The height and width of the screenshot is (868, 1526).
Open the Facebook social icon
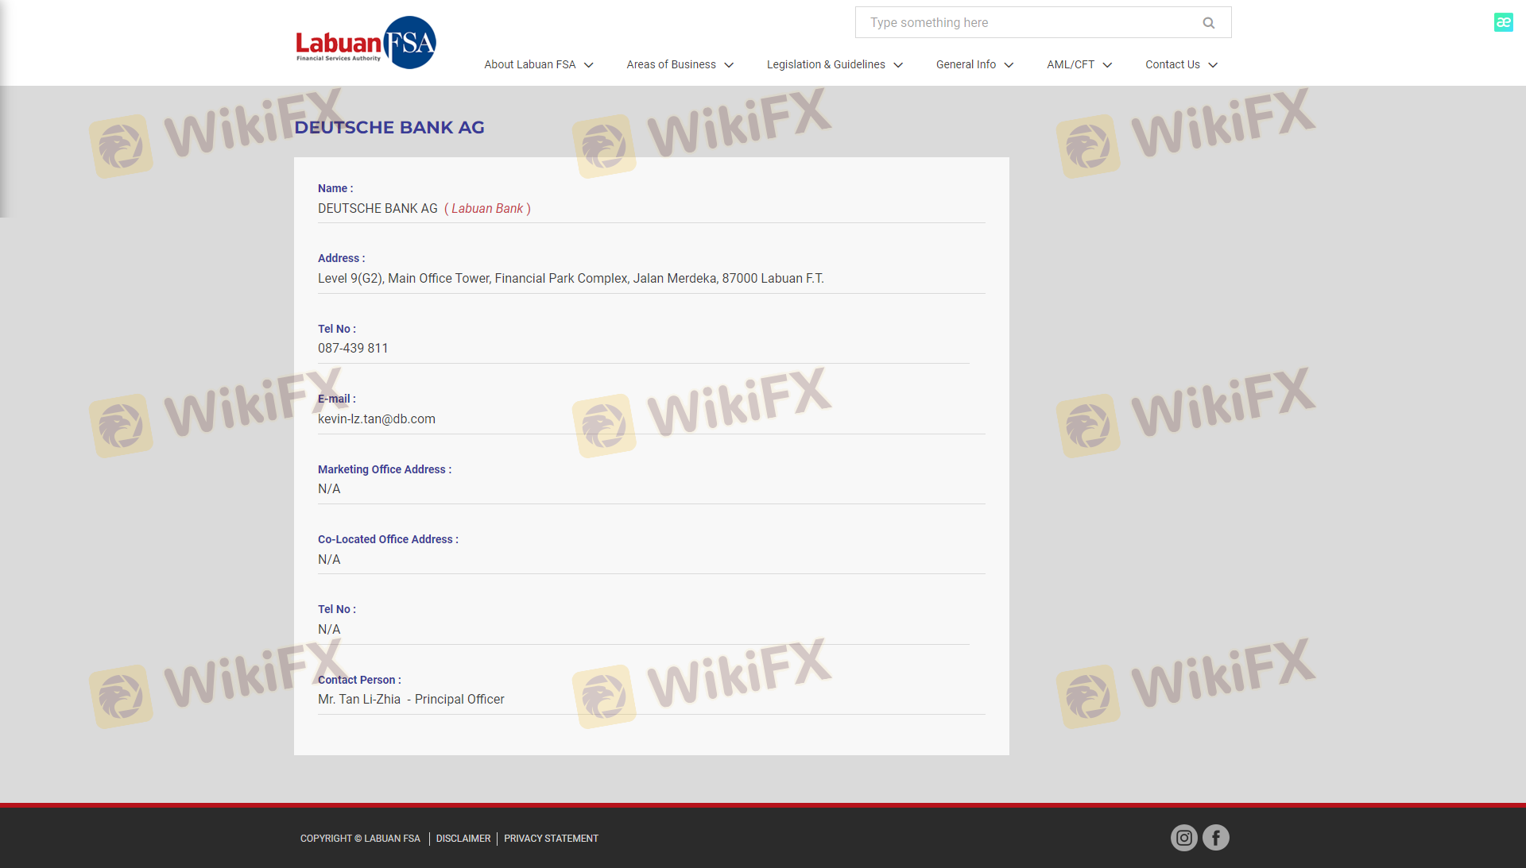coord(1215,838)
